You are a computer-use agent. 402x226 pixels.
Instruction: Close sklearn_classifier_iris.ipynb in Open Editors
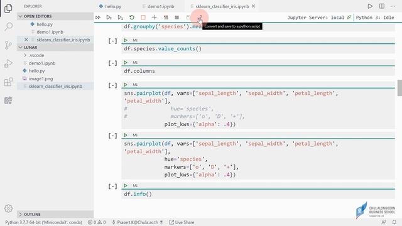pos(26,40)
